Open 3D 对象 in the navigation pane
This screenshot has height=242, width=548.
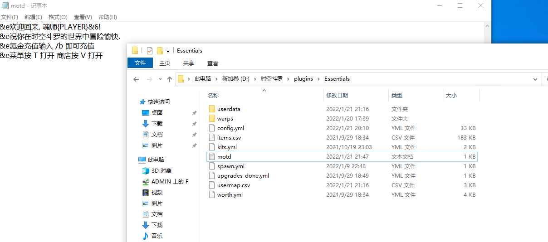pyautogui.click(x=161, y=171)
